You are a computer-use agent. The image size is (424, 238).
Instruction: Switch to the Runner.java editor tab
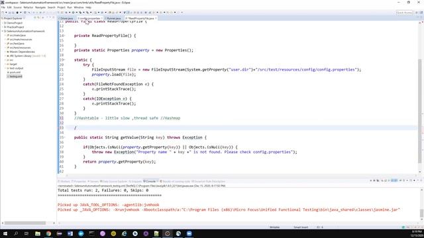(x=113, y=19)
